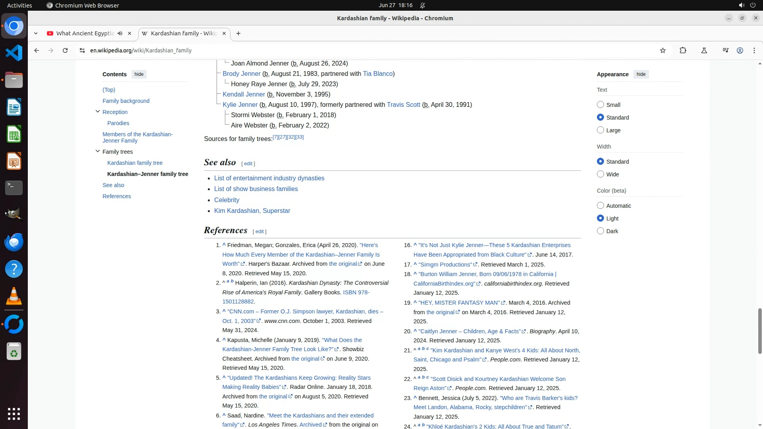Reload the Wikipedia page

pyautogui.click(x=65, y=50)
